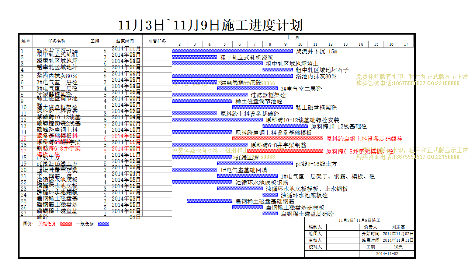The image size is (468, 276).
Task: Select the blue bar for 过滤器框架砼
Action: coord(210,95)
